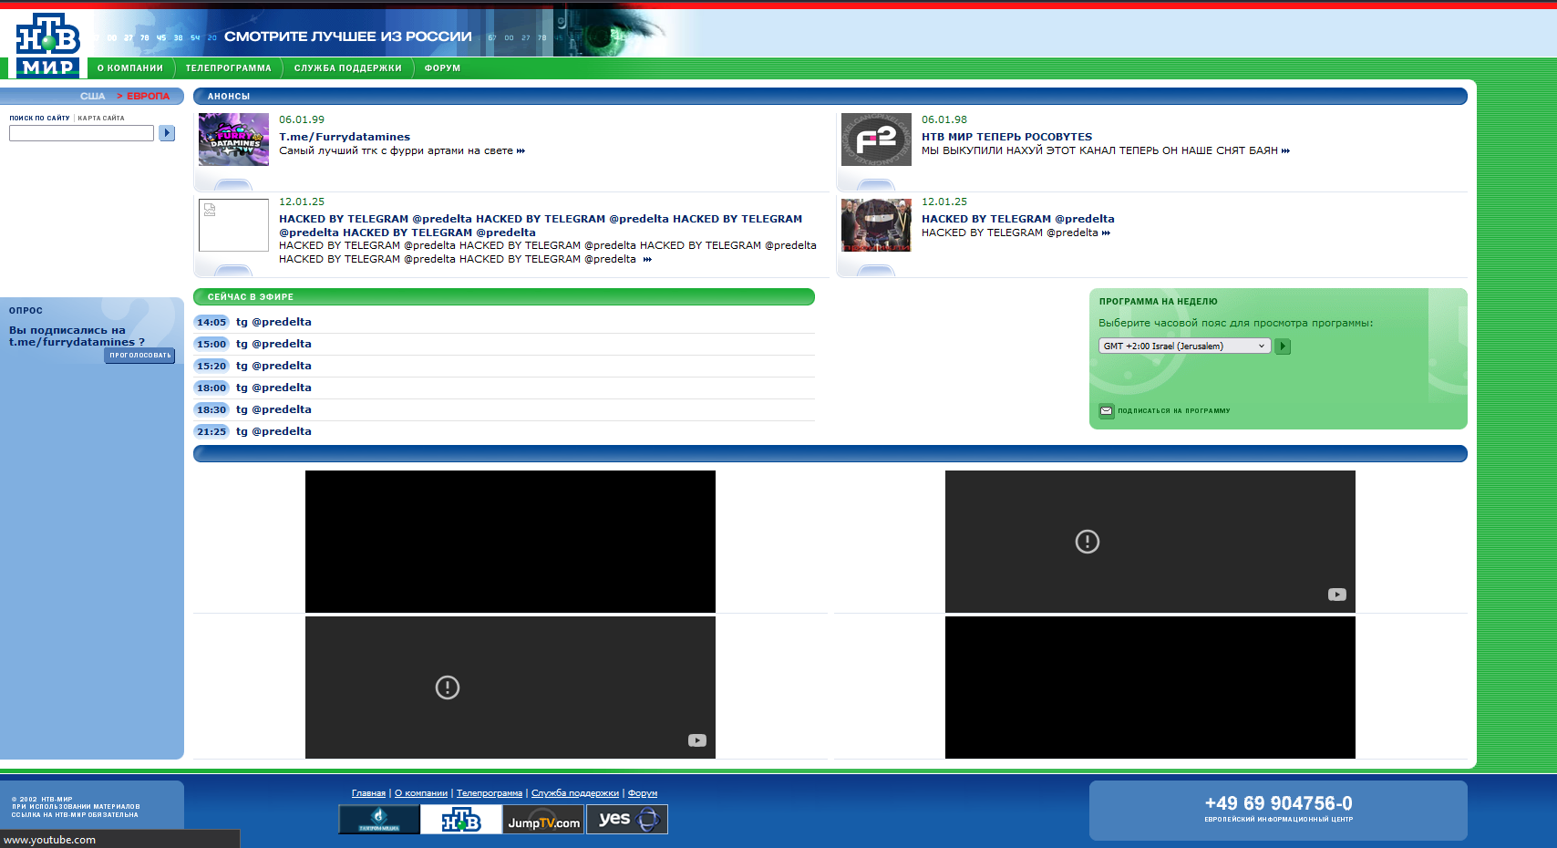Open the footer Телепрограмма link
1557x848 pixels.
coord(490,793)
